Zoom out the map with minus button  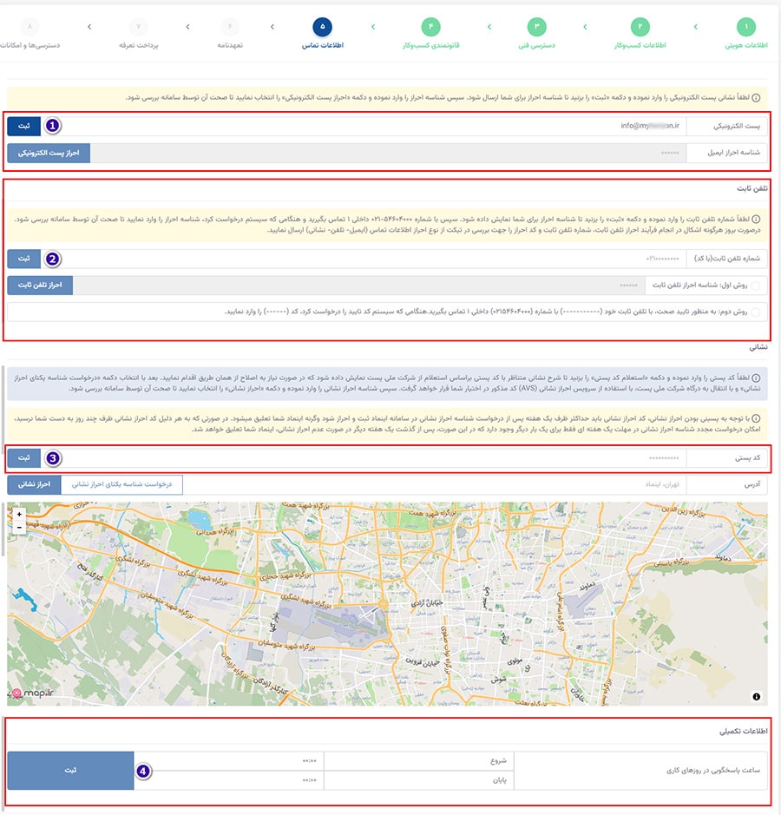coord(19,527)
